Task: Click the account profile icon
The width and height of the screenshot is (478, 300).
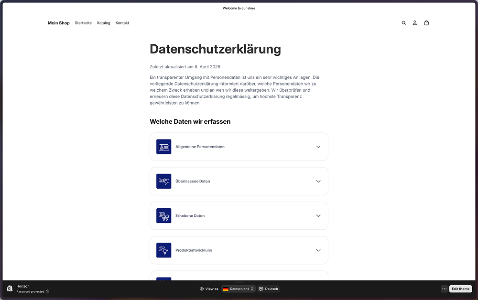Action: [x=415, y=23]
